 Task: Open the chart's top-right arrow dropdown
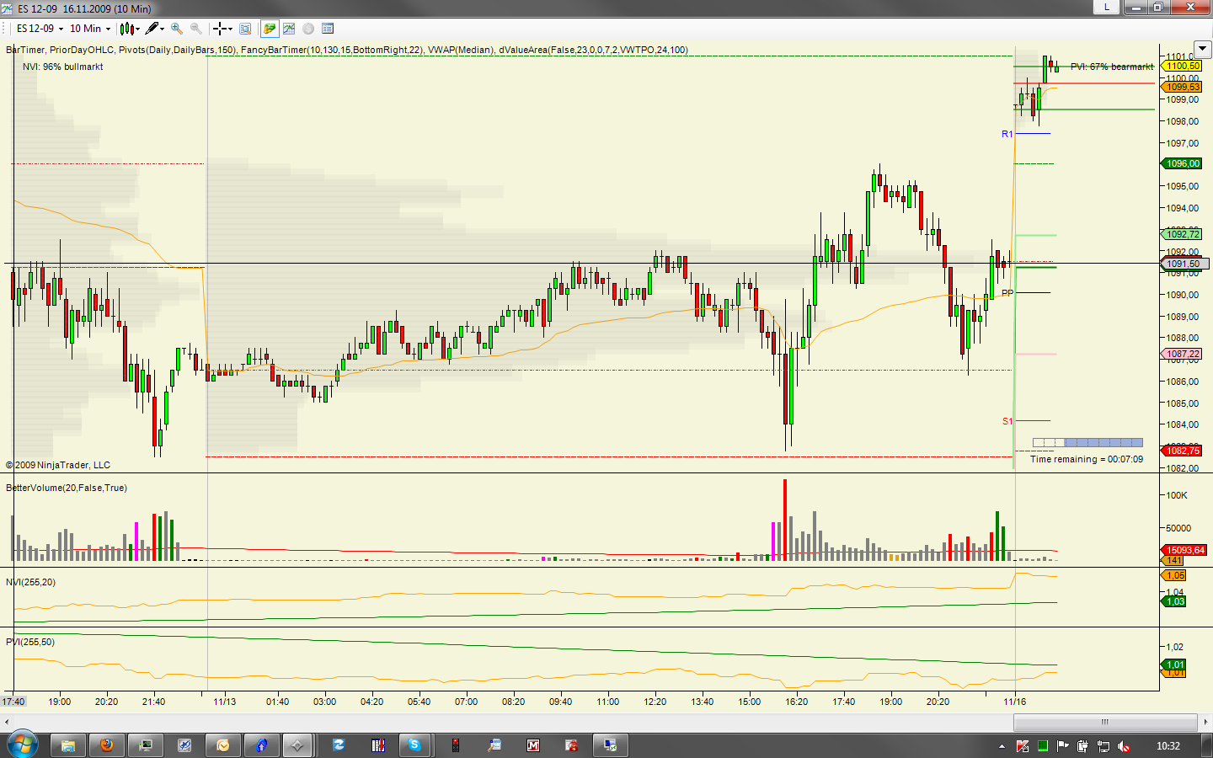pyautogui.click(x=1203, y=49)
